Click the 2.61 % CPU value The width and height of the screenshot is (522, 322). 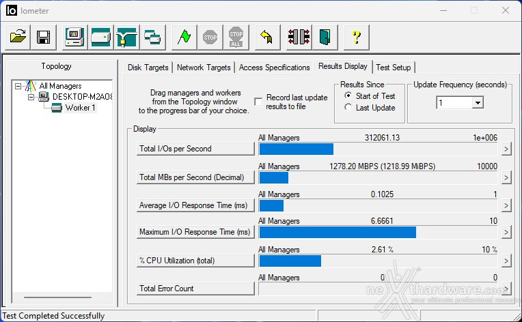point(382,250)
